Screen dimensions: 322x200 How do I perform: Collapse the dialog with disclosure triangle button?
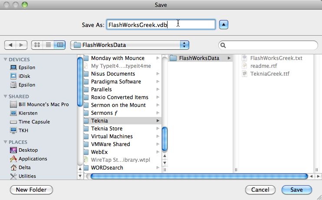click(223, 25)
